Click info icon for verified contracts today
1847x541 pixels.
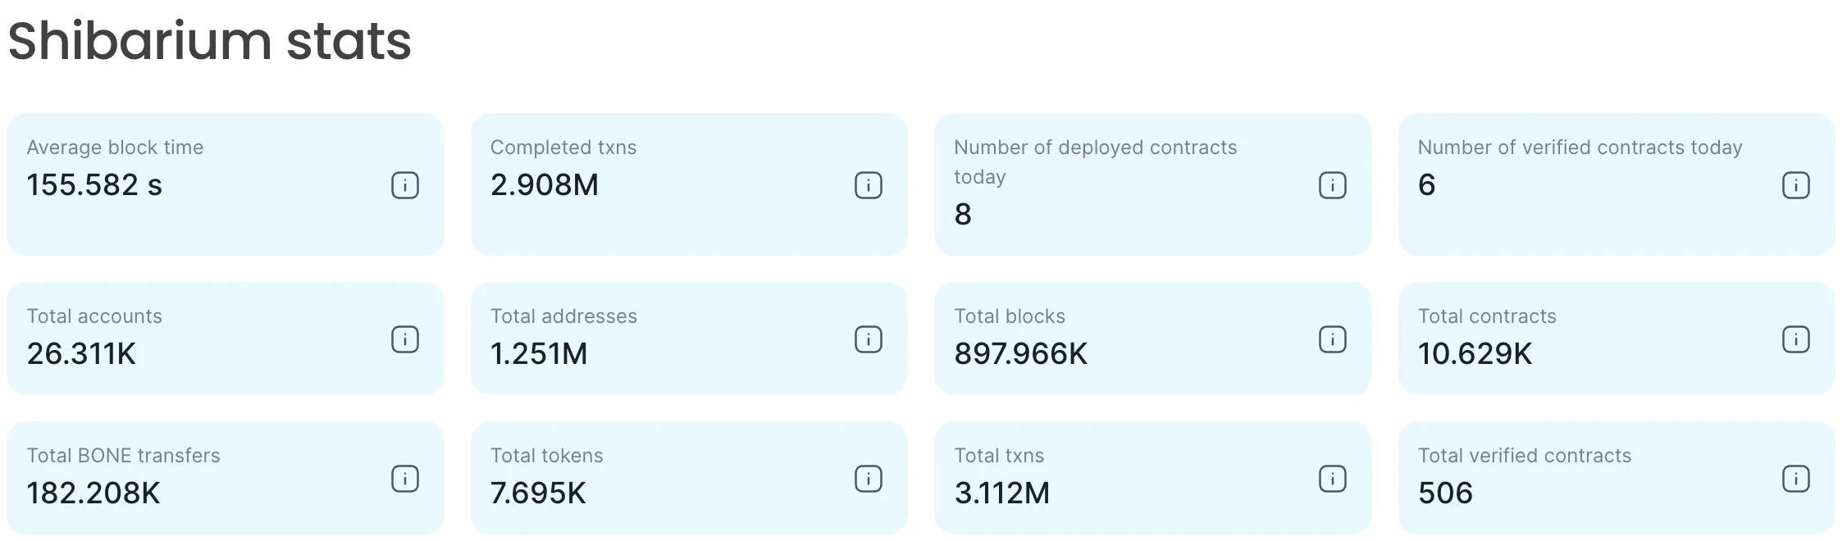(x=1795, y=185)
